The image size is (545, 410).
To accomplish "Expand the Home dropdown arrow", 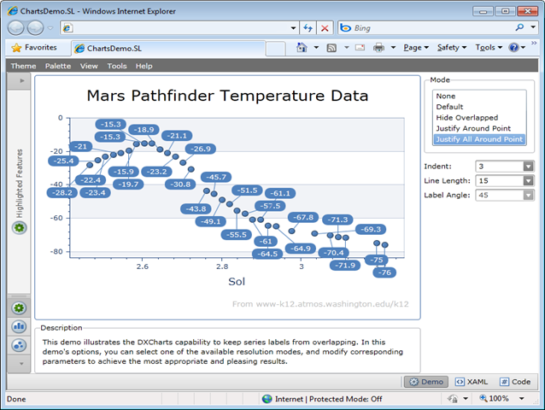I will coord(316,48).
